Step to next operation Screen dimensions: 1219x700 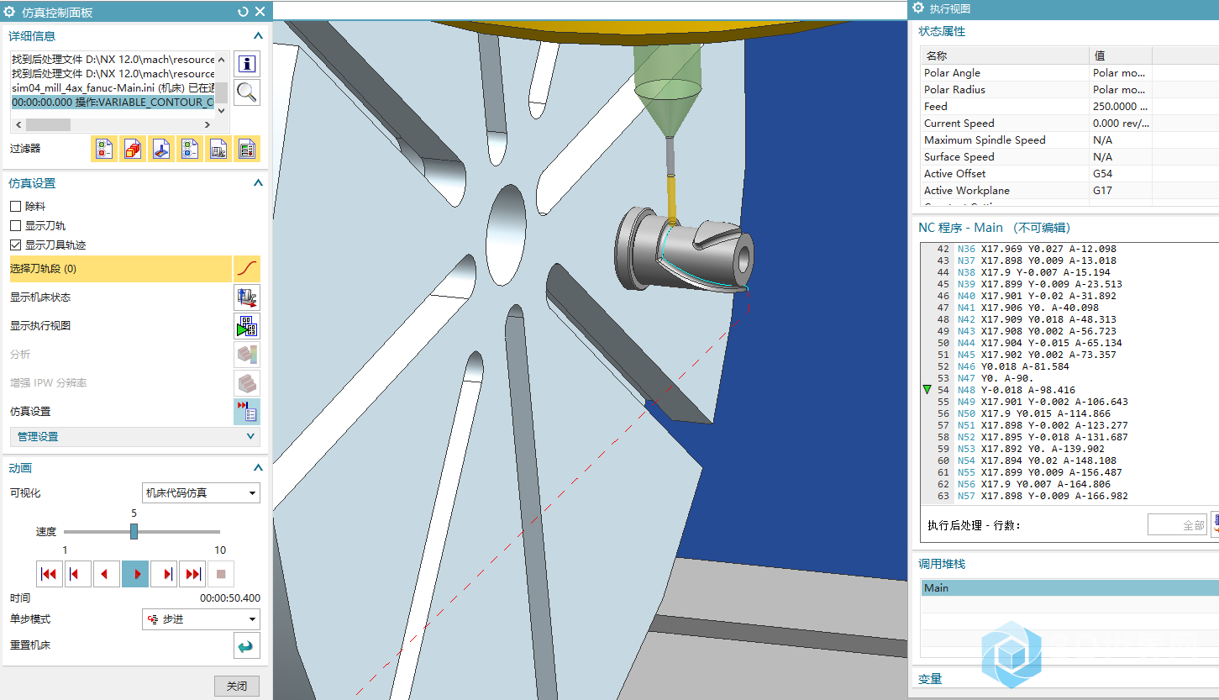(164, 574)
